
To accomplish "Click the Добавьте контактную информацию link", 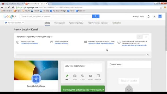I will pyautogui.click(x=101, y=43).
